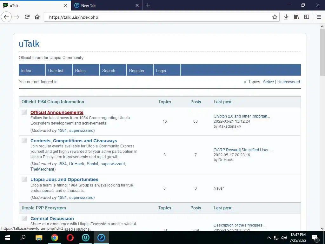Close the uTalk tab

pyautogui.click(x=65, y=5)
